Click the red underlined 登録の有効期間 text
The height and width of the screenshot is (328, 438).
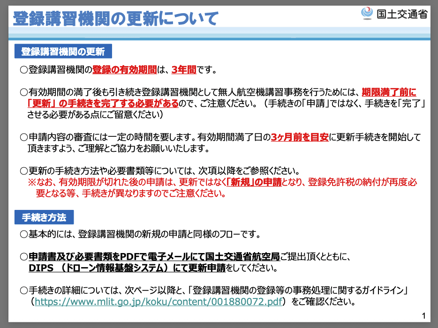pos(124,70)
